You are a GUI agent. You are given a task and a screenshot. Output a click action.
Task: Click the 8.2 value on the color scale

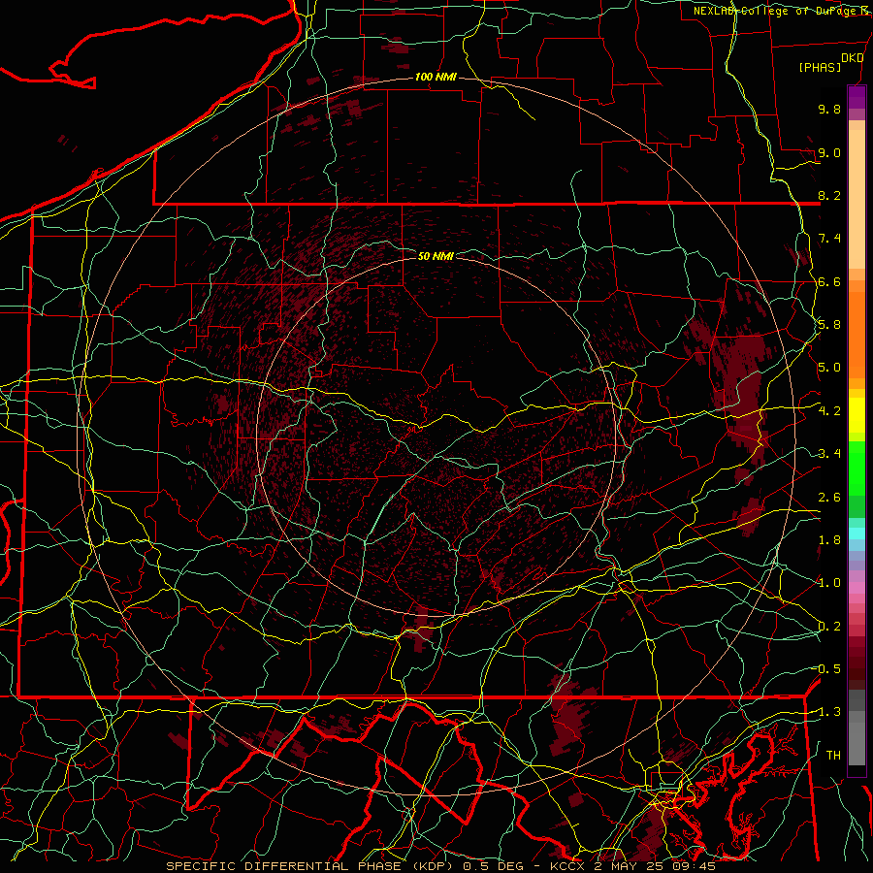829,195
